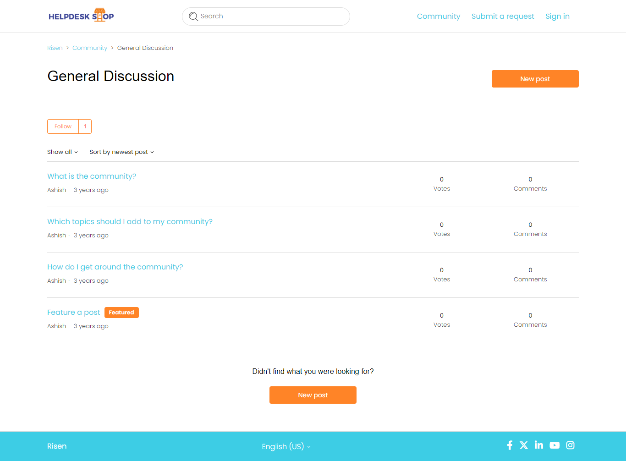The height and width of the screenshot is (461, 626).
Task: Click the Risen breadcrumb link
Action: coord(55,48)
